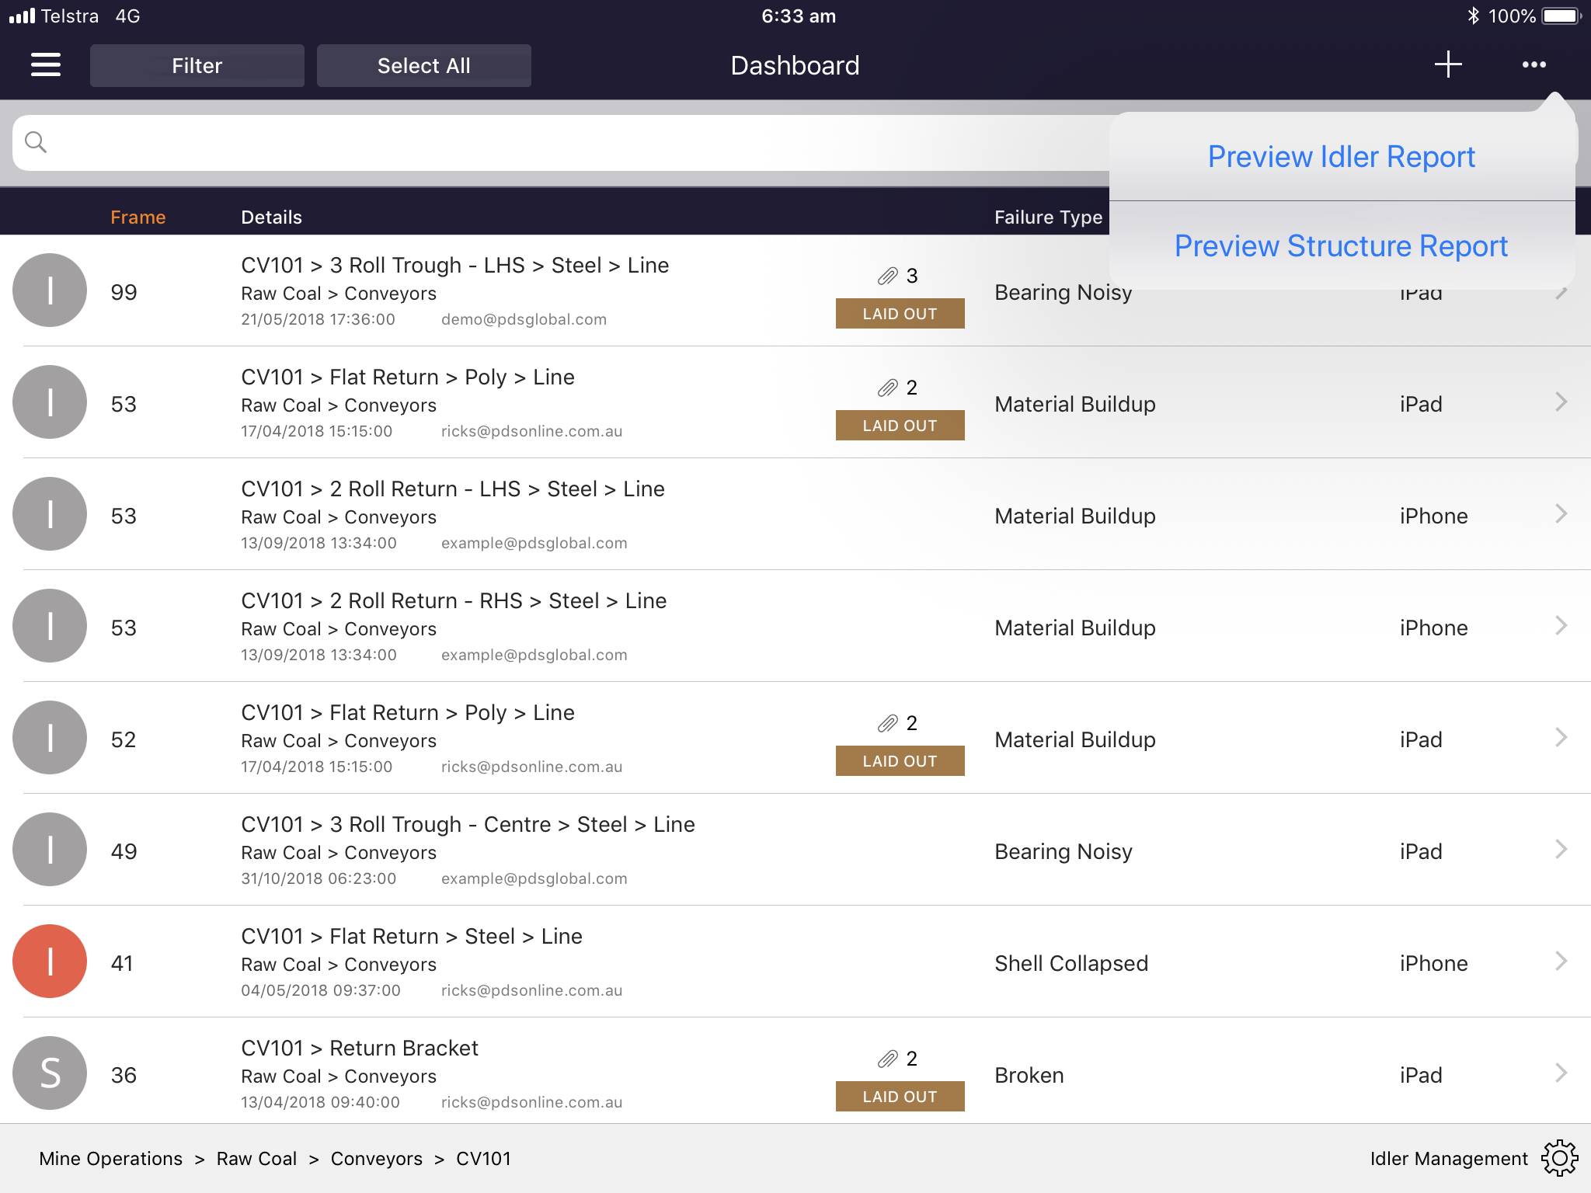The width and height of the screenshot is (1591, 1193).
Task: Tap the plus add-record icon
Action: pyautogui.click(x=1448, y=64)
